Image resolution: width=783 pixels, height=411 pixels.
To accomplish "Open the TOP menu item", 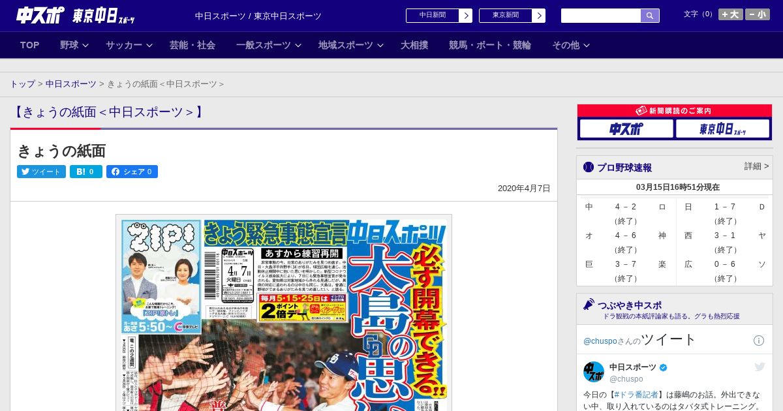I will coord(29,45).
